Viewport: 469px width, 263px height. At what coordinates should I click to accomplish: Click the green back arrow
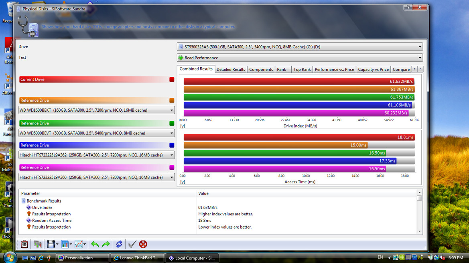point(95,244)
